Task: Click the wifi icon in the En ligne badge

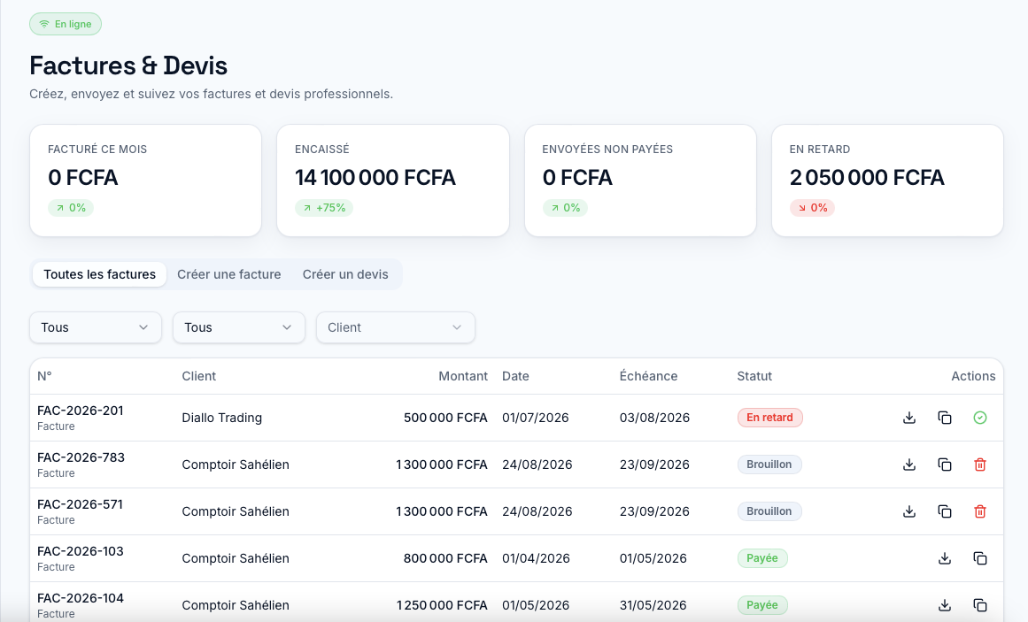Action: 44,24
